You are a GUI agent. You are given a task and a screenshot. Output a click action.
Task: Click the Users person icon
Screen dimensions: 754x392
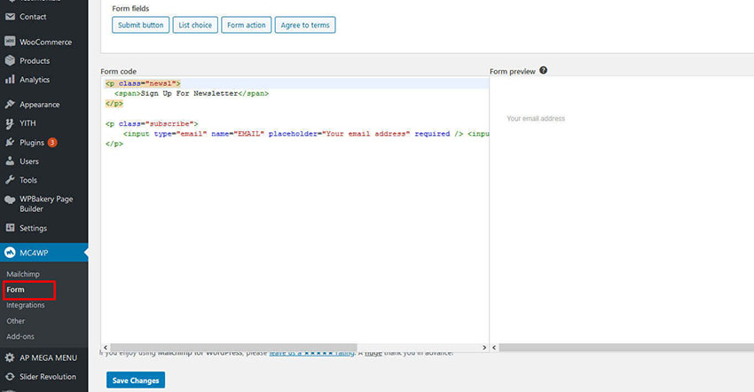tap(10, 161)
